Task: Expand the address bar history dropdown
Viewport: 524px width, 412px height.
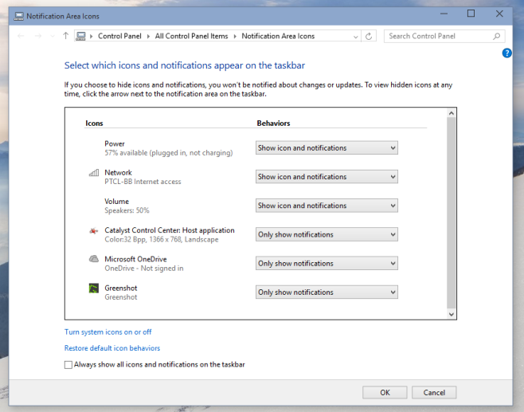Action: [x=355, y=37]
